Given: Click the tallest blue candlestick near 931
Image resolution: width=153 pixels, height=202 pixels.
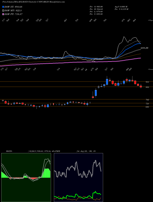Looking at the screenshot, I should pos(107,82).
